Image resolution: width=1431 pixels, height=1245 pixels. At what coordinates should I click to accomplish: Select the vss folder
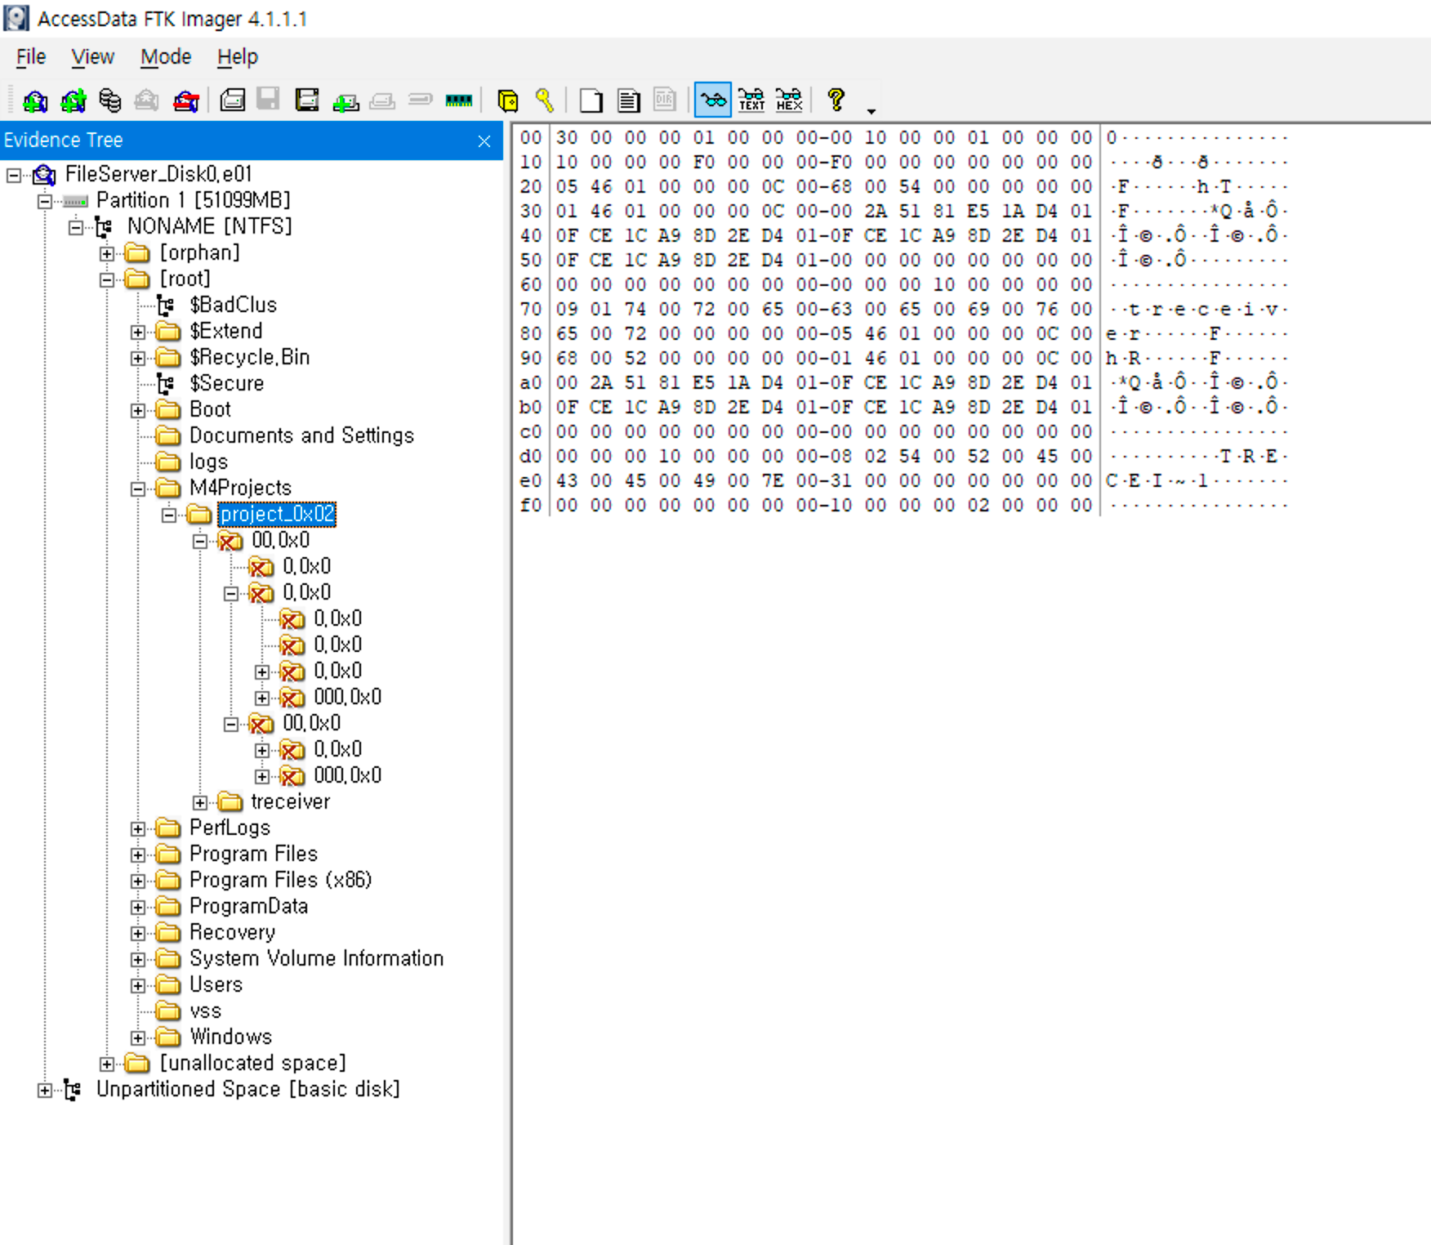[x=205, y=1011]
